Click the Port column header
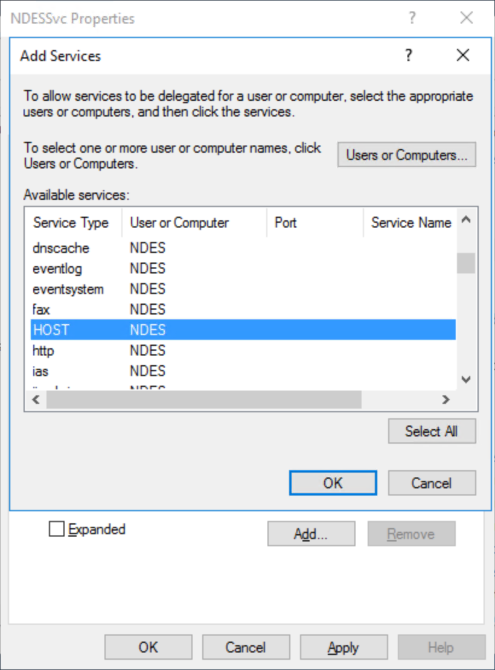This screenshot has width=495, height=670. 286,223
